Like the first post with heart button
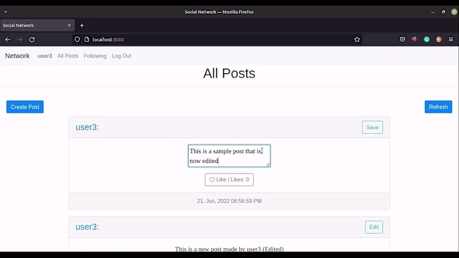 229,179
